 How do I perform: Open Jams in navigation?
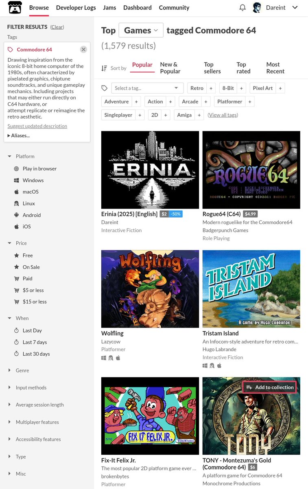tap(109, 8)
